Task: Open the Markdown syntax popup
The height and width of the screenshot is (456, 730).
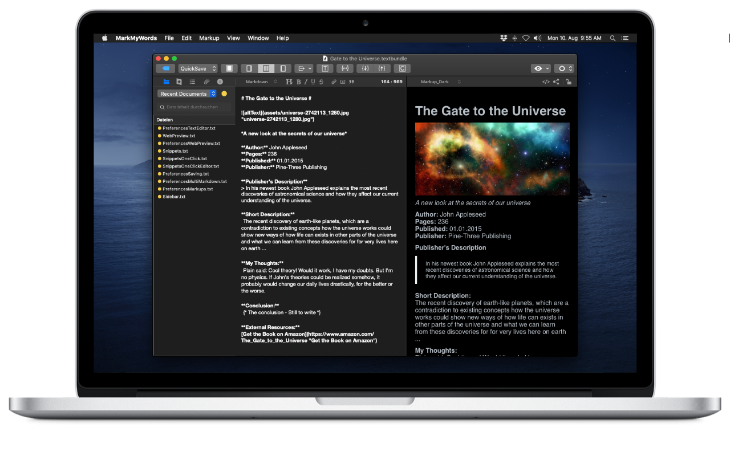Action: coord(261,82)
